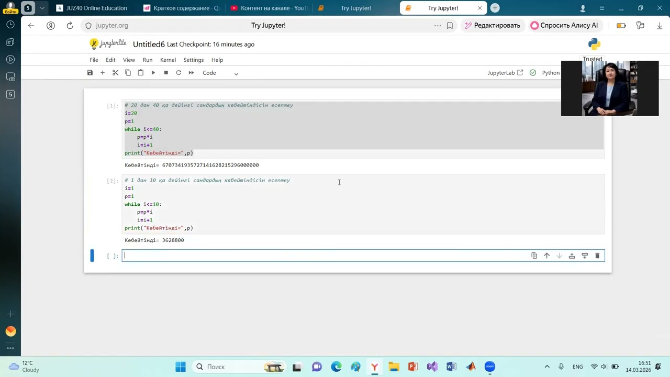The width and height of the screenshot is (670, 377).
Task: Open Word from the taskbar
Action: pyautogui.click(x=451, y=367)
